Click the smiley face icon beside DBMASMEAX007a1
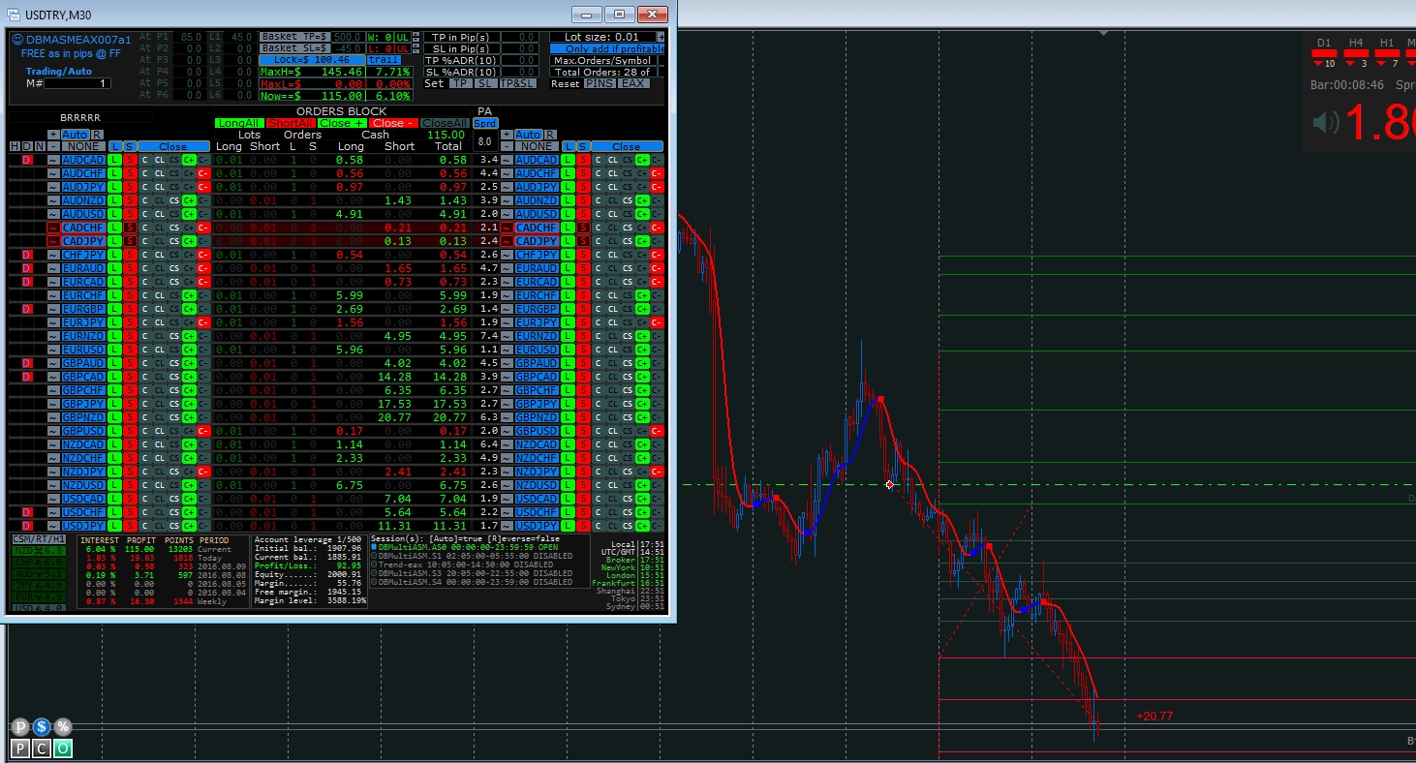 coord(17,40)
